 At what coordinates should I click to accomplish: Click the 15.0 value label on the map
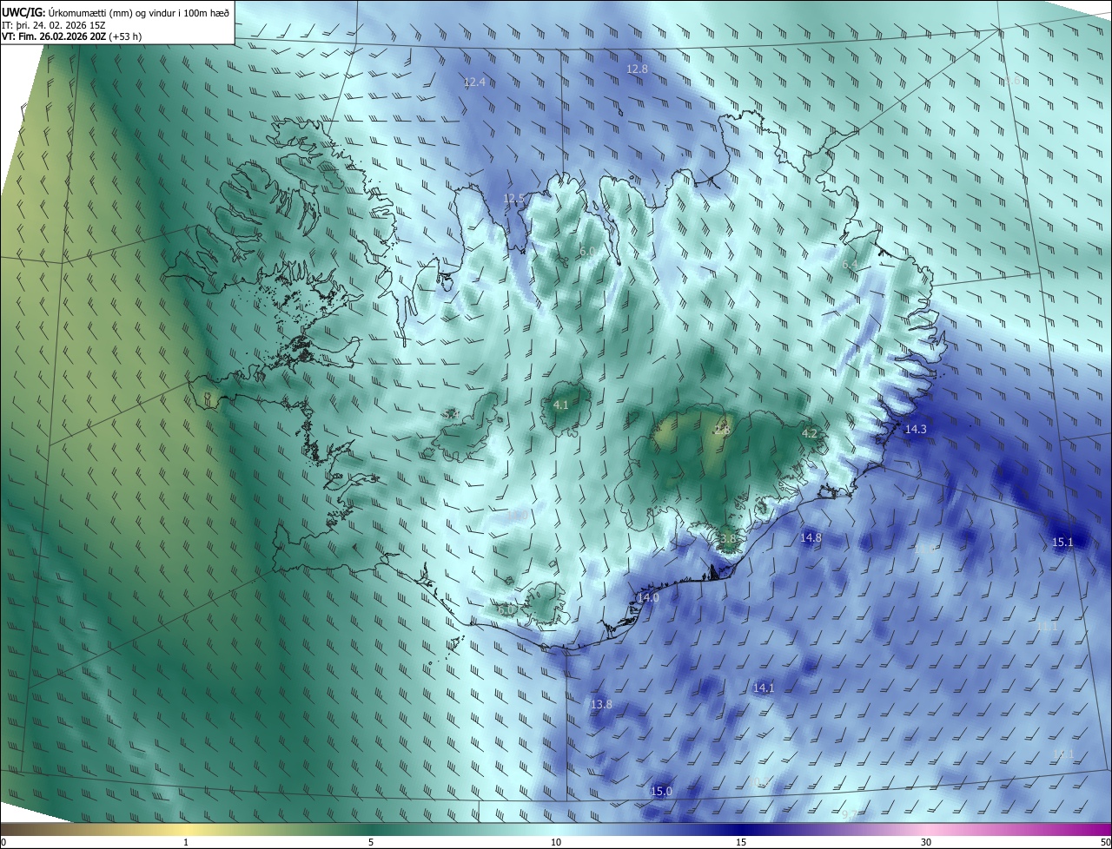(662, 792)
